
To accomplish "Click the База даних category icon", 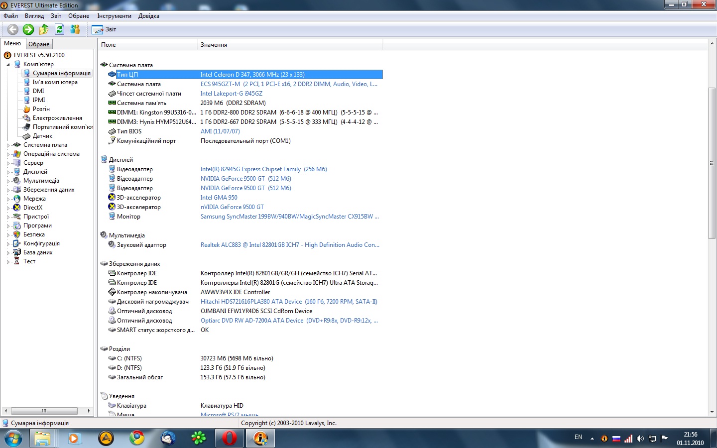I will pos(17,252).
